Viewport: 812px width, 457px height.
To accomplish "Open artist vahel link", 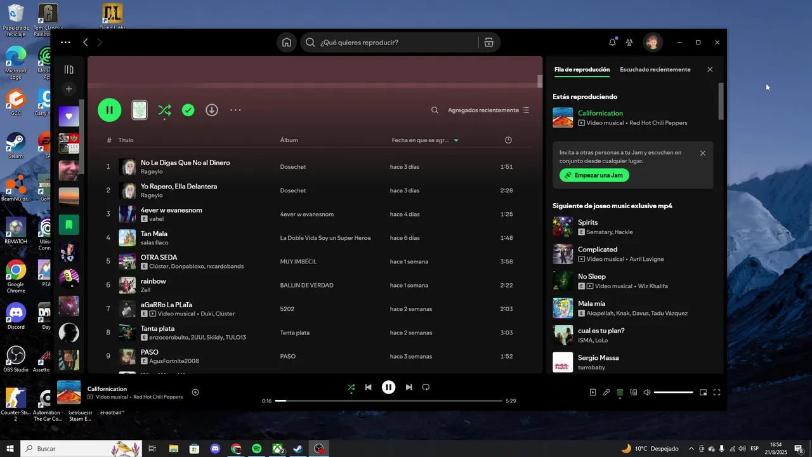I will (156, 219).
